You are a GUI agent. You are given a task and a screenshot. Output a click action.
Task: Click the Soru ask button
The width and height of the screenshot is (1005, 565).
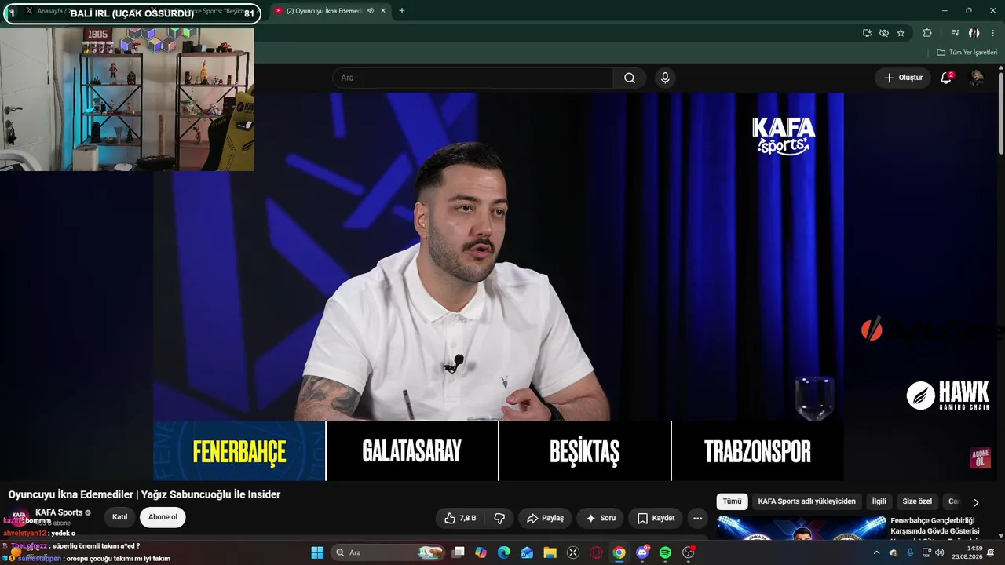pos(601,518)
